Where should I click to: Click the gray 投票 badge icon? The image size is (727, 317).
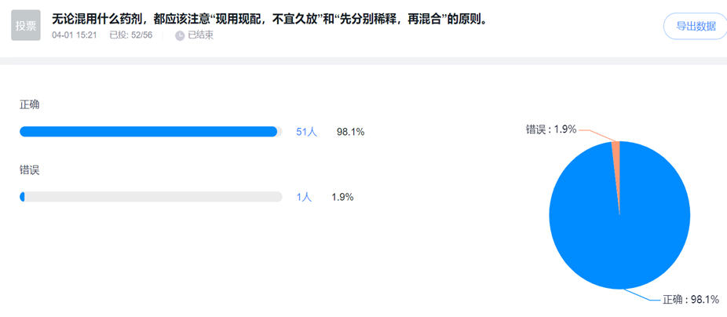coord(26,26)
